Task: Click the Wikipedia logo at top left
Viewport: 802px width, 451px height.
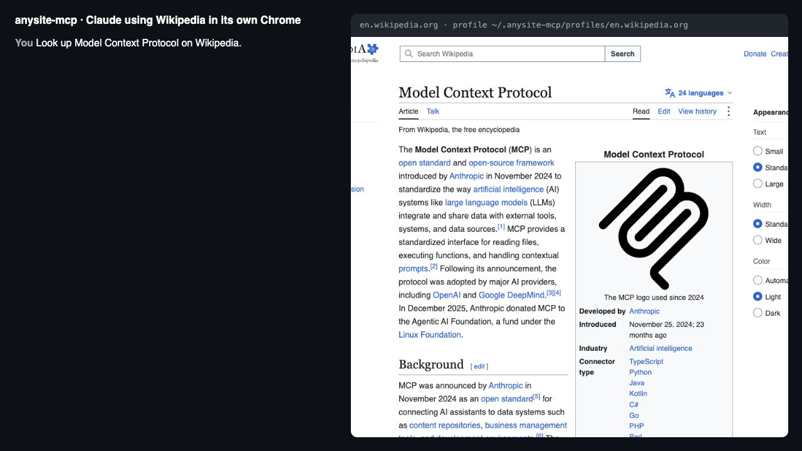Action: pyautogui.click(x=365, y=53)
